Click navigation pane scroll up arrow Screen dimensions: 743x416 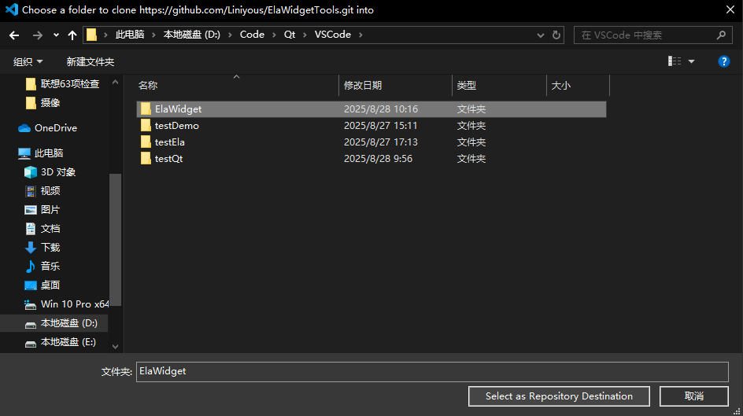pyautogui.click(x=115, y=82)
